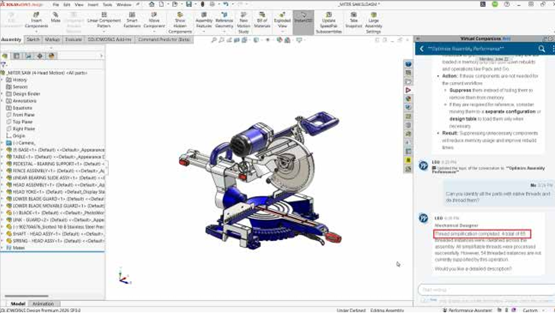
Task: Open the Insert menu
Action: (x=93, y=5)
